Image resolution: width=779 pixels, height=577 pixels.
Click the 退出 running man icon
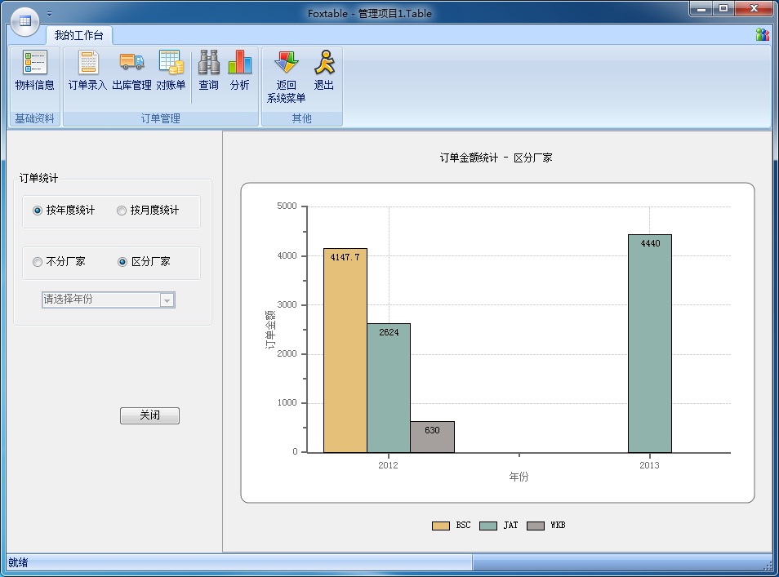click(324, 70)
